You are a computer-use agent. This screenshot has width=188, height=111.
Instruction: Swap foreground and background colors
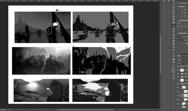coord(174,68)
